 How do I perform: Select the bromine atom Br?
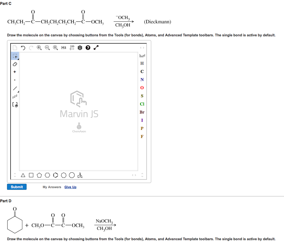pos(142,112)
